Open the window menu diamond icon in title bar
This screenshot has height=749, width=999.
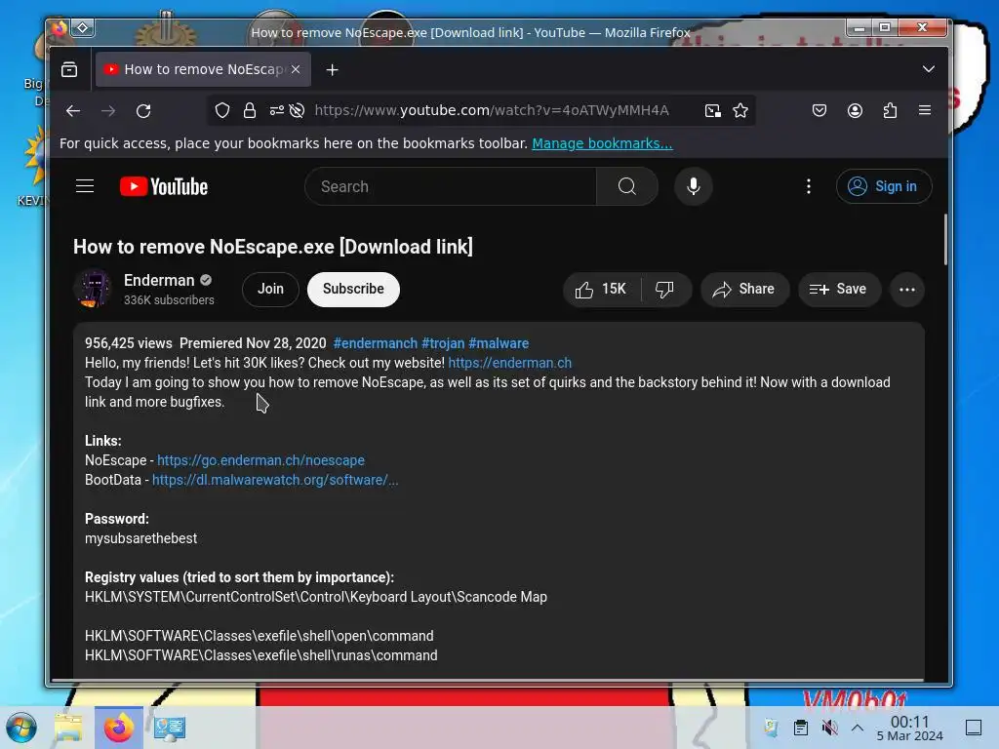83,27
